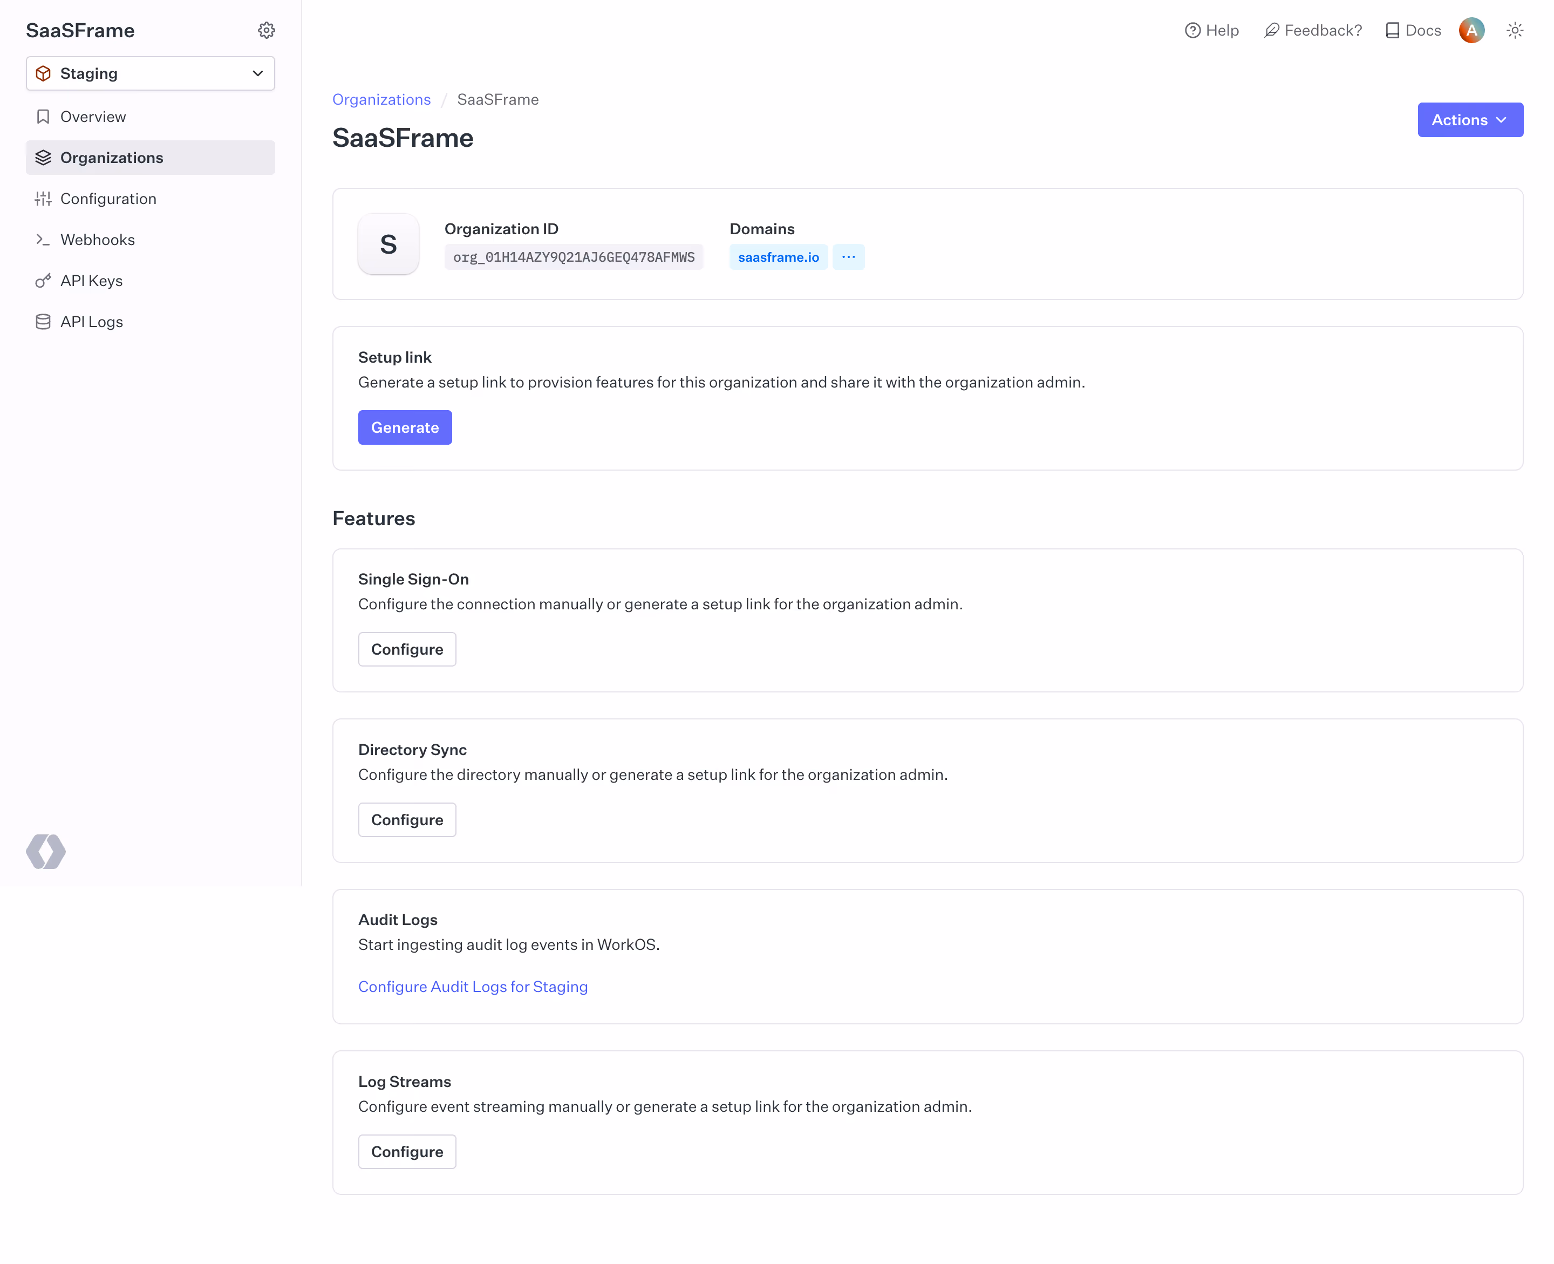
Task: Configure Directory Sync
Action: [407, 820]
